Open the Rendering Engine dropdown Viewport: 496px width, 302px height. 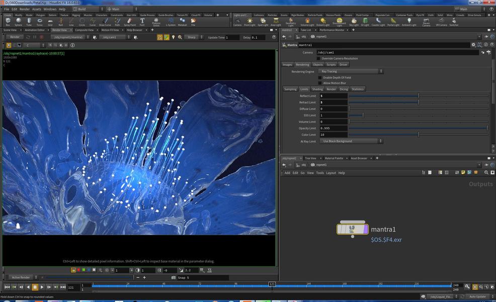(351, 71)
